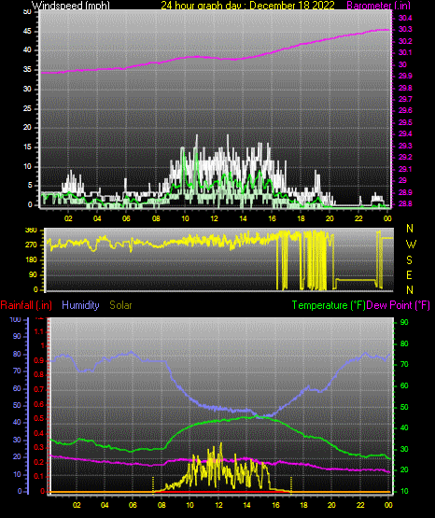Viewport: 435px width, 518px height.
Task: Click the Barometer (.in) legend label
Action: 379,5
